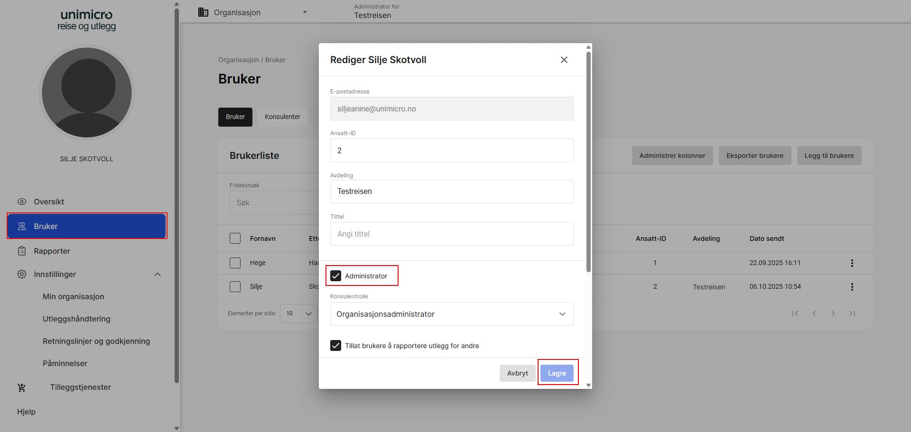Click the Rapporter clipboard icon

pos(22,251)
